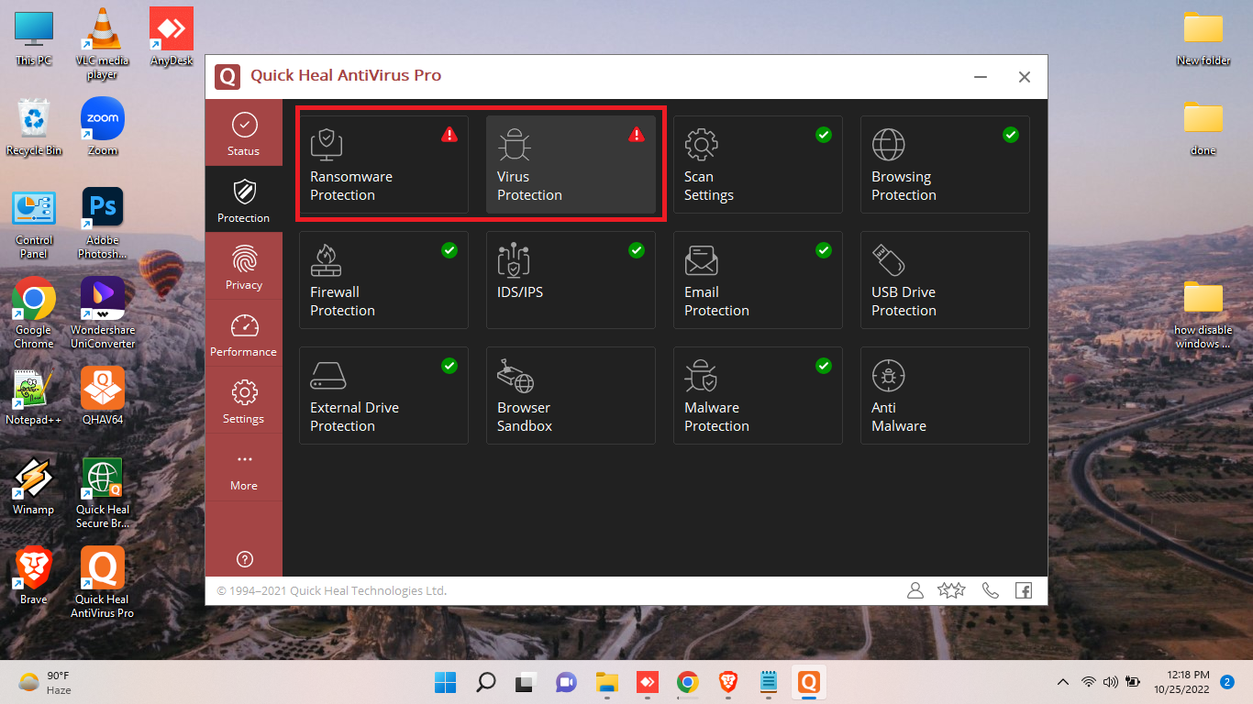The width and height of the screenshot is (1253, 704).
Task: Open the Windows Start menu
Action: pyautogui.click(x=446, y=682)
